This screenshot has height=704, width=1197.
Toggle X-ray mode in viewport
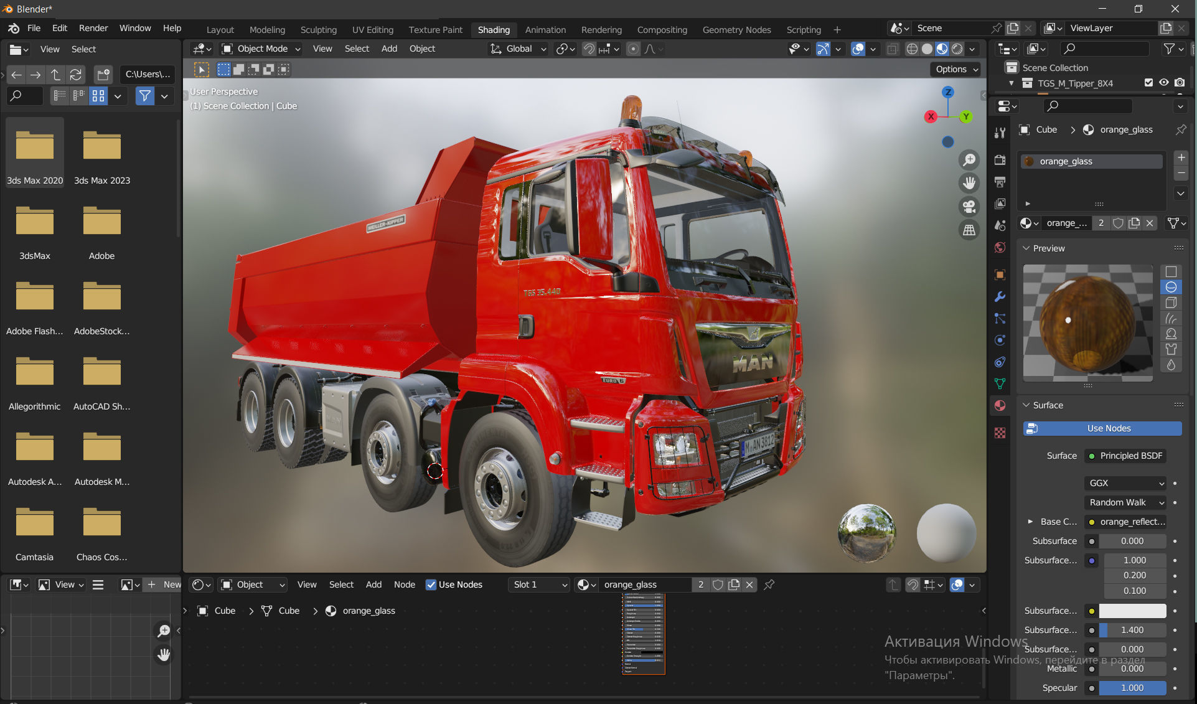(892, 49)
